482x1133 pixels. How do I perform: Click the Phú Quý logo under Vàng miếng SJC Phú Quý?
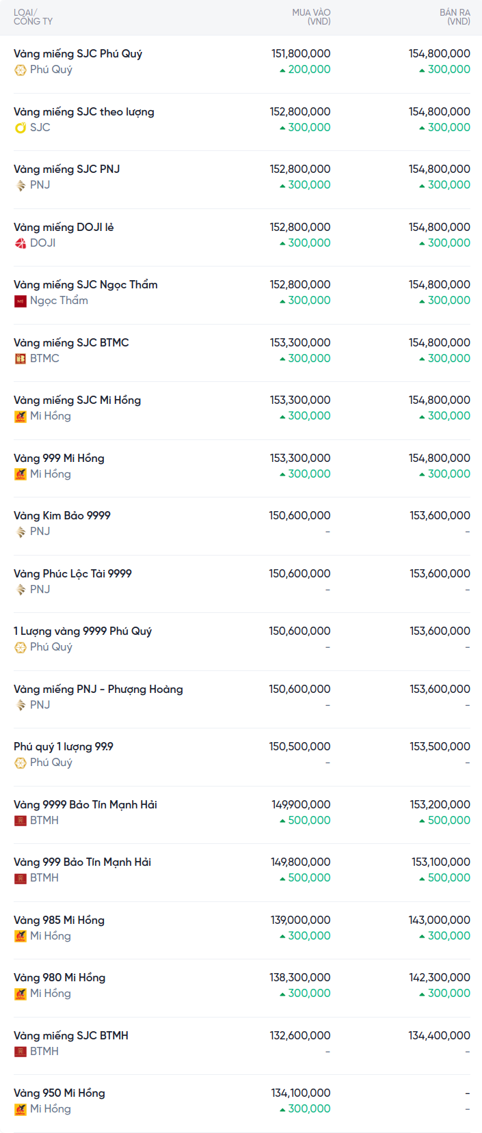[21, 70]
